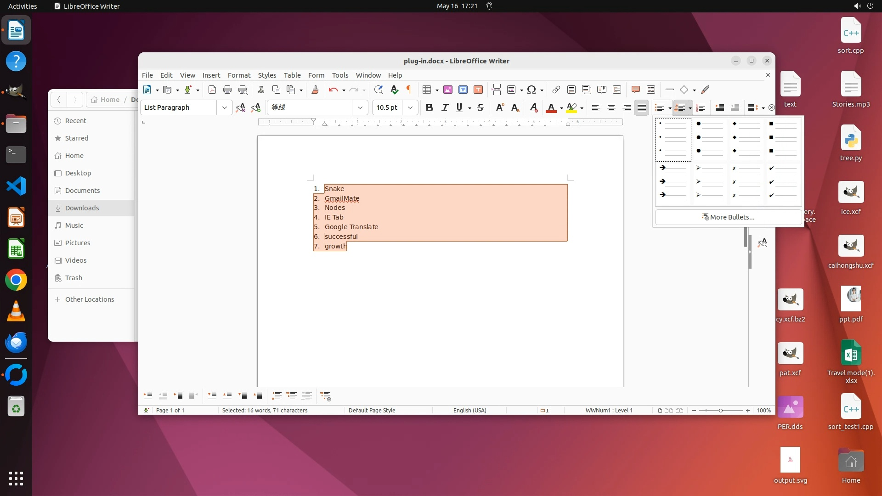This screenshot has width=882, height=496.
Task: Apply red font color swatch button
Action: 551,107
